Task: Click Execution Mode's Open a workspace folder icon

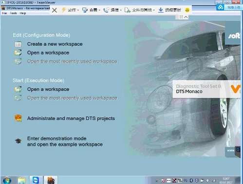Action: point(18,89)
